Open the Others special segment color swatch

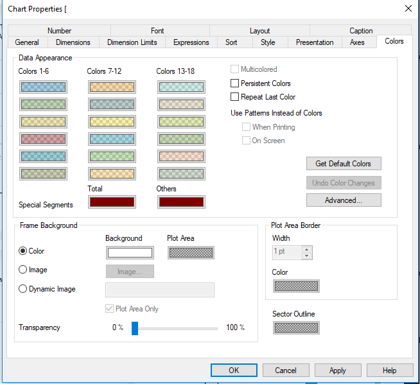181,202
